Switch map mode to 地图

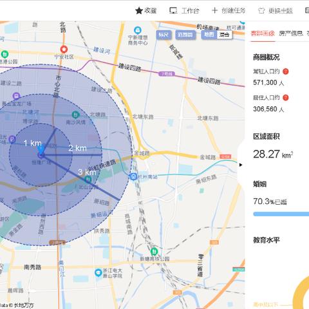pos(209,35)
